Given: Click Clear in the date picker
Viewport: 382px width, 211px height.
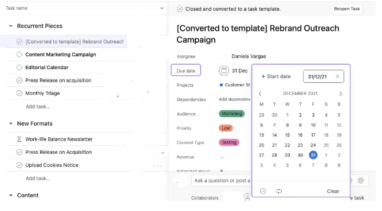Looking at the screenshot, I should point(333,192).
